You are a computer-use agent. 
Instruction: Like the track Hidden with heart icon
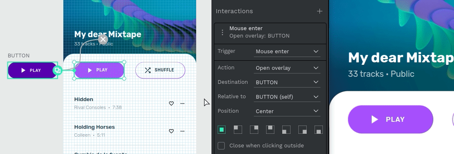click(171, 104)
